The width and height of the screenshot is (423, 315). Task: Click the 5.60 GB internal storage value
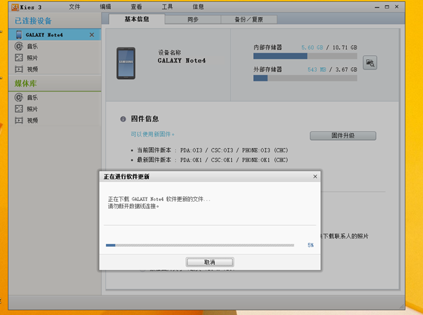(312, 48)
